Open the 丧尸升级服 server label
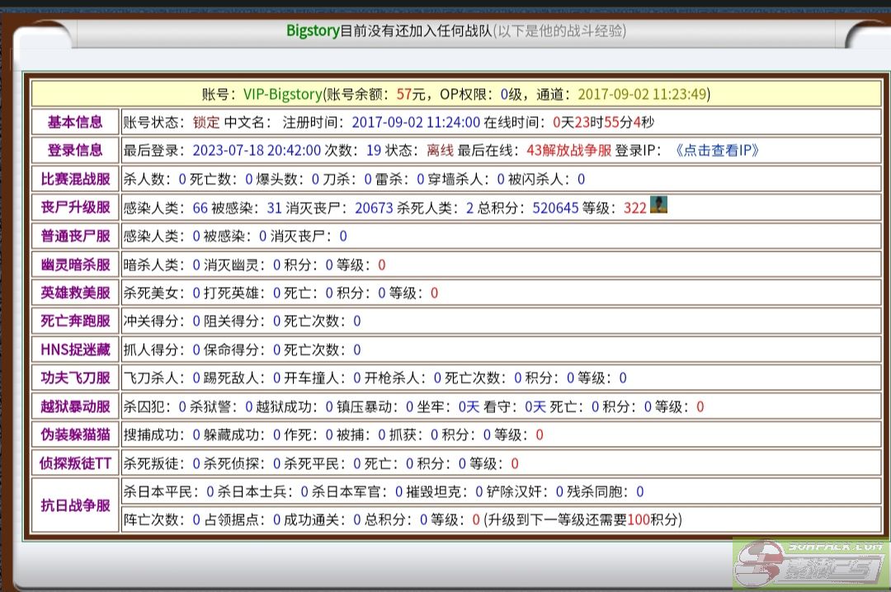This screenshot has height=592, width=891. [x=75, y=208]
